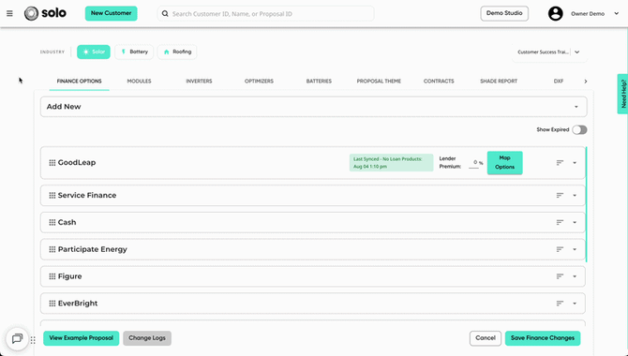This screenshot has height=356, width=628.
Task: Expand the EverBright row
Action: tap(575, 304)
